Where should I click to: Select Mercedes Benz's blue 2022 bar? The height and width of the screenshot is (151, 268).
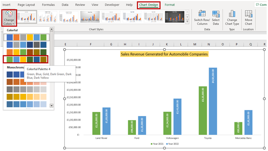[248, 123]
